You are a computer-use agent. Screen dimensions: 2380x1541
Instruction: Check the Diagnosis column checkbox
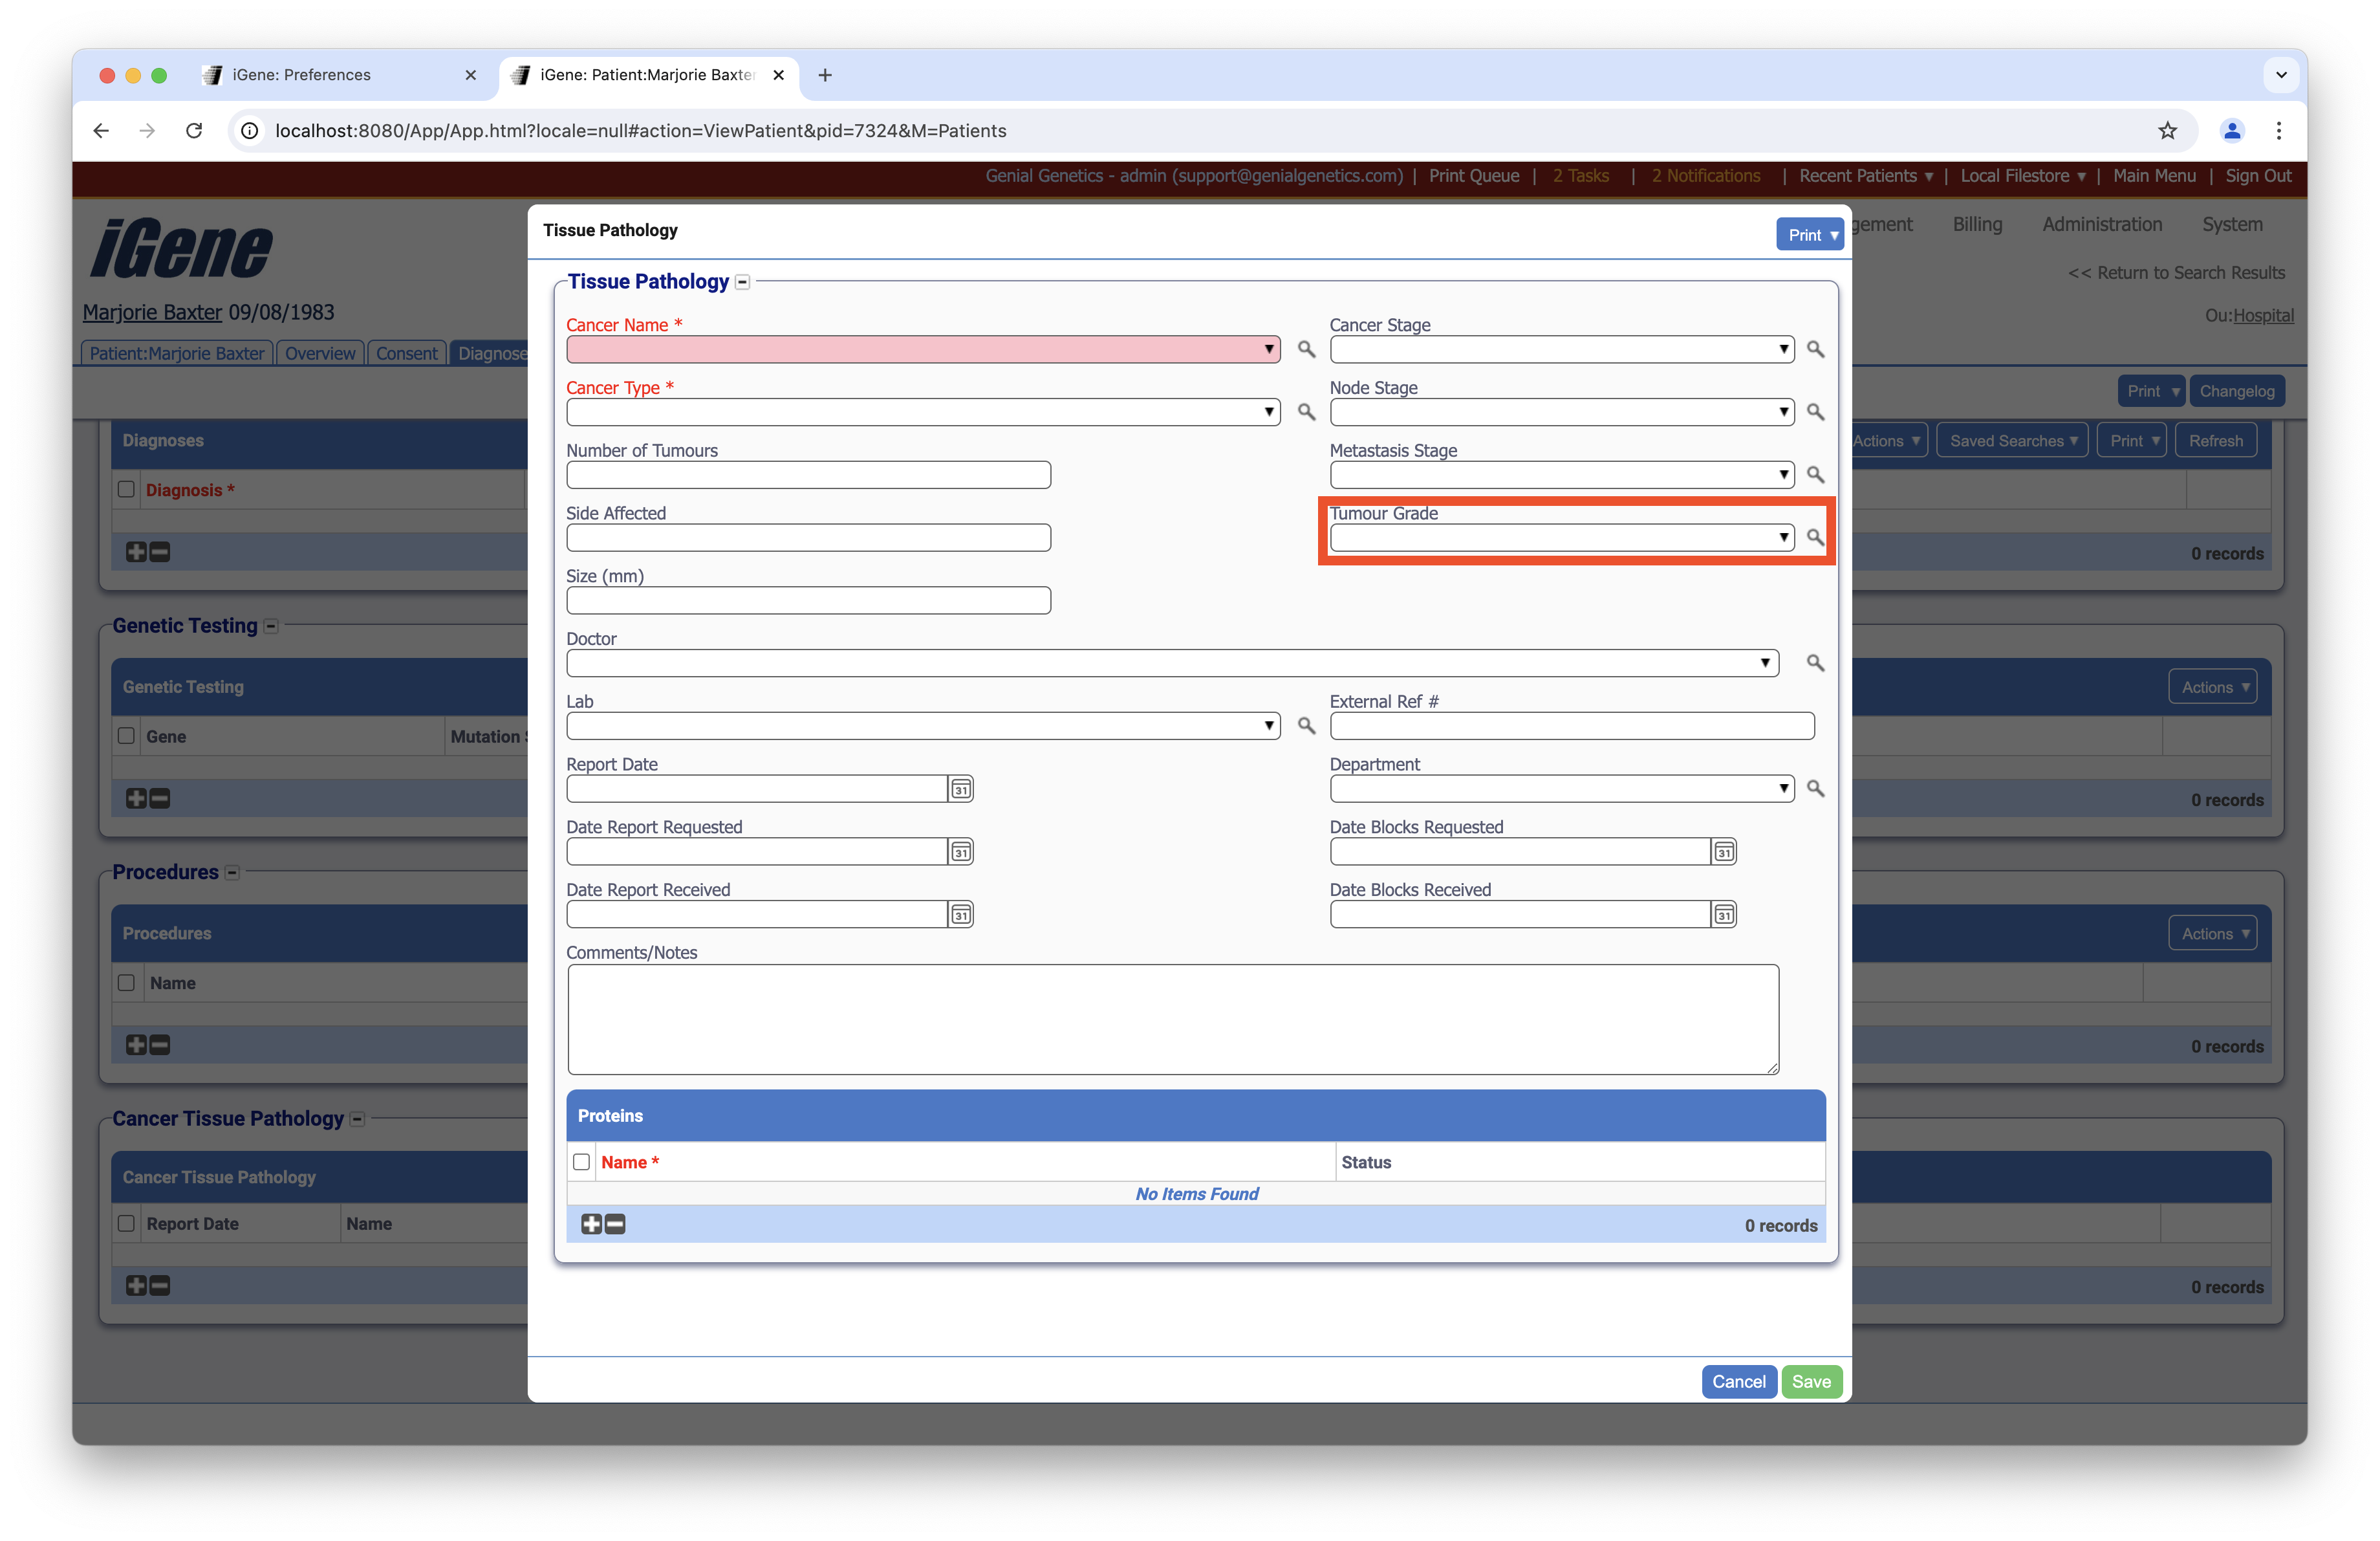point(126,489)
